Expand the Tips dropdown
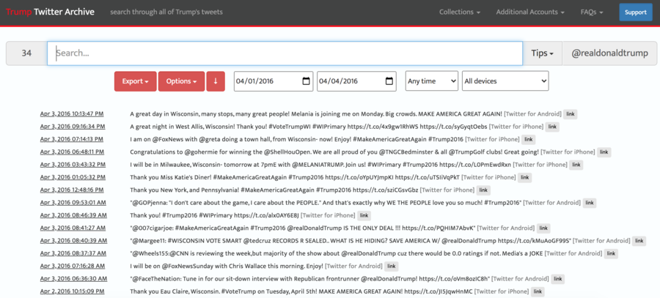This screenshot has width=660, height=298. pos(542,53)
